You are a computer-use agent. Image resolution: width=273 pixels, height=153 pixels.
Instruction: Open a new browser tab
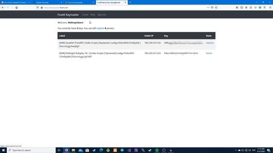coord(130,2)
